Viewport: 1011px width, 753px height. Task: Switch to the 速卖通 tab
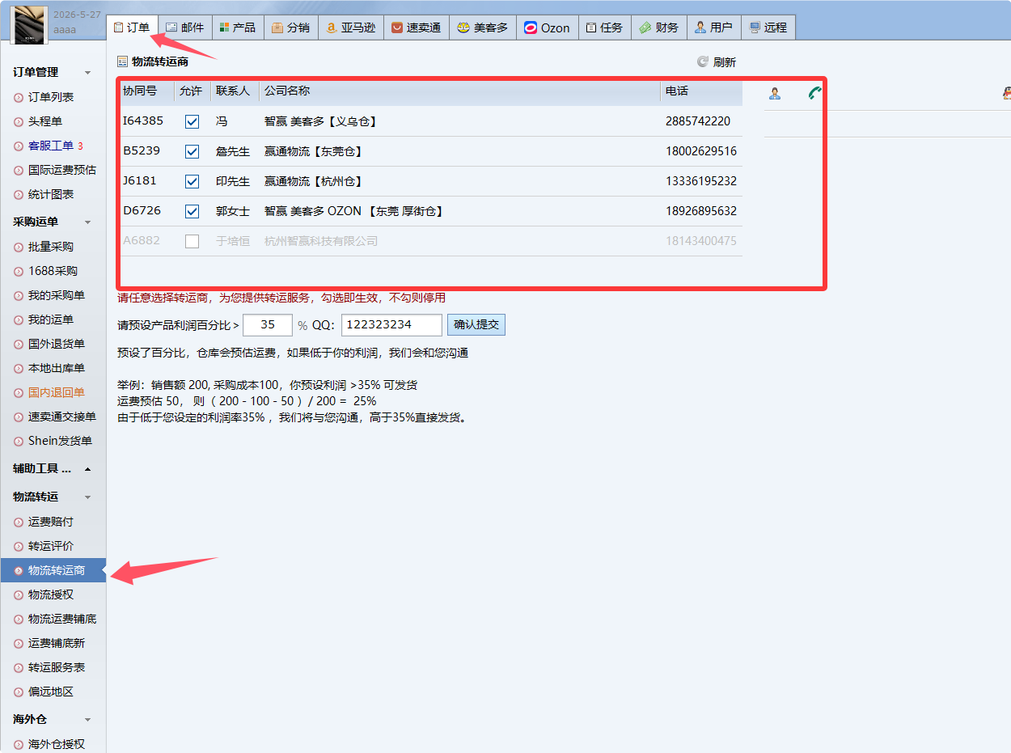coord(416,27)
